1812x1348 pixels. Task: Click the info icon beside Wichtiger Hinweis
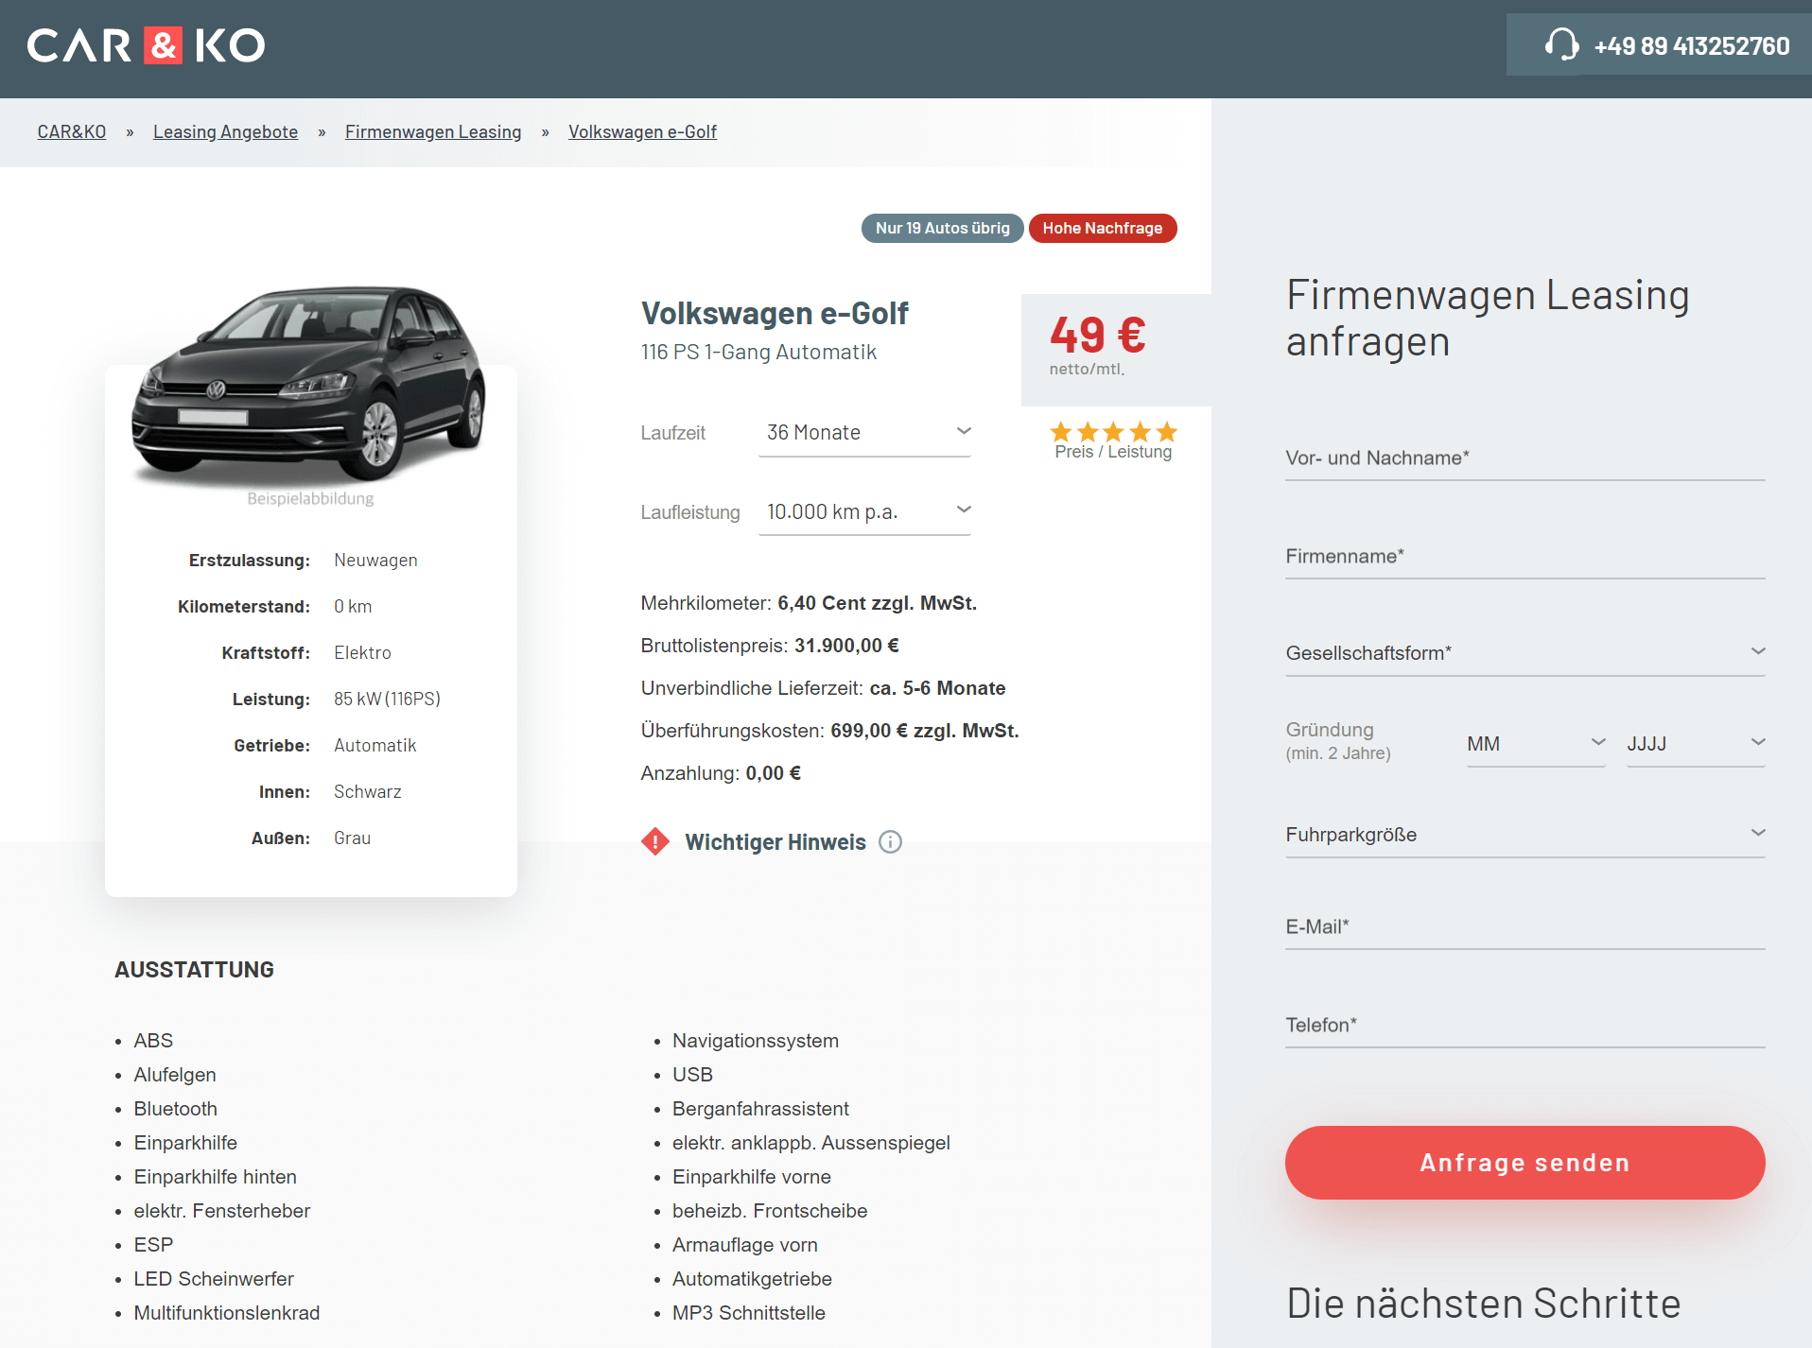890,841
